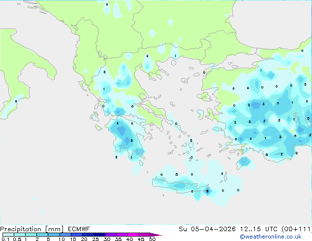The image size is (312, 241).
Task: Click the legend label '50'
Action: [x=153, y=239]
